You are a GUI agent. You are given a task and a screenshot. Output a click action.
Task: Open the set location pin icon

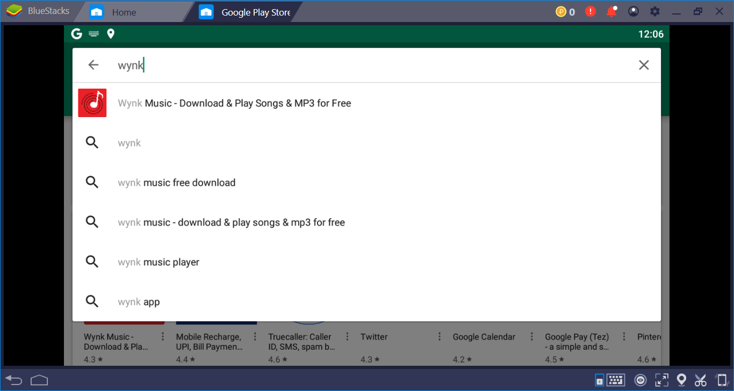[x=681, y=380]
